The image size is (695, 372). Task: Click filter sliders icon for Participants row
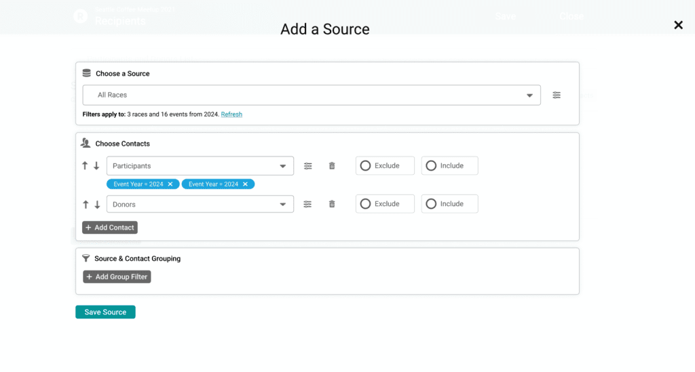tap(307, 166)
